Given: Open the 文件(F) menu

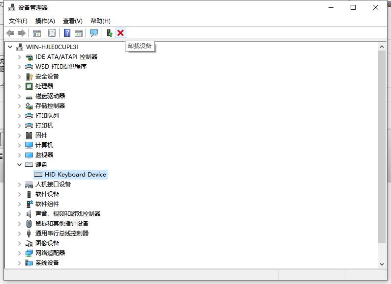Looking at the screenshot, I should point(18,21).
